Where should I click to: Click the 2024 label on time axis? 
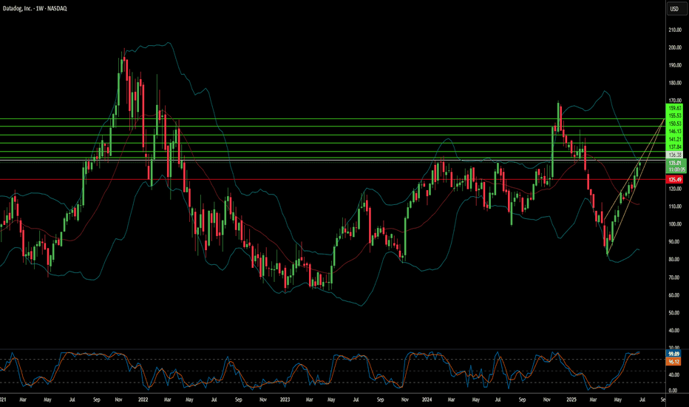[x=427, y=400]
